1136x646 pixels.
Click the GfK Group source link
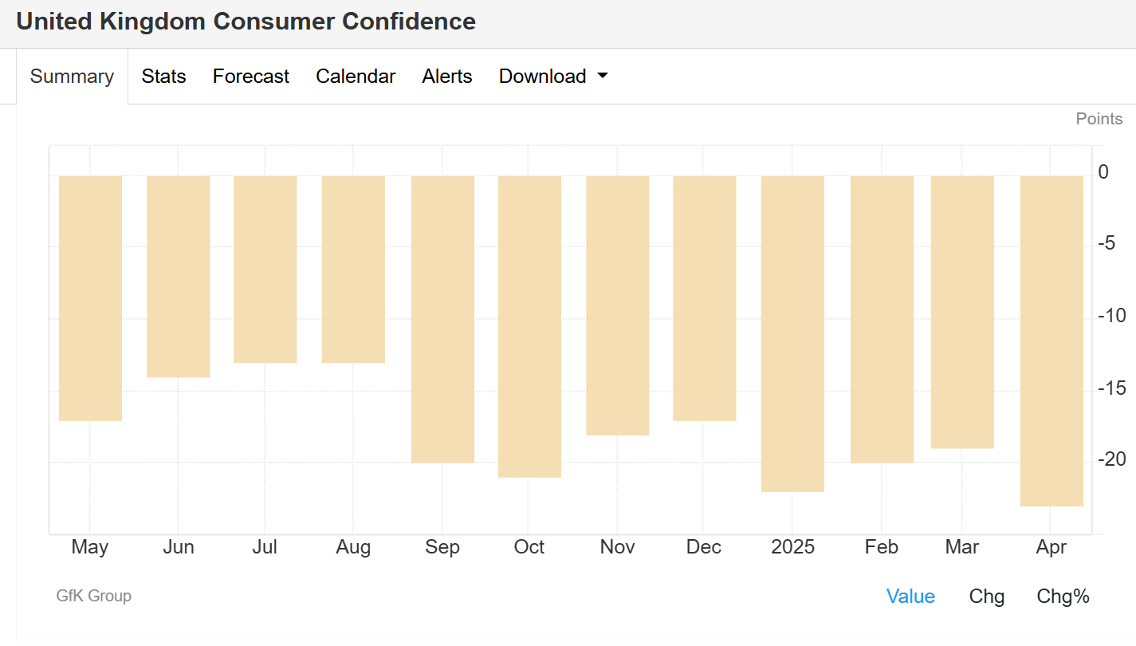(x=93, y=596)
